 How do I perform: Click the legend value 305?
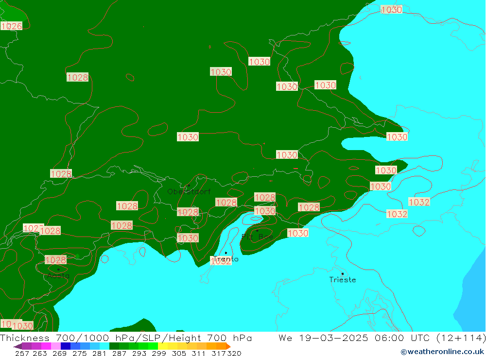179,353
